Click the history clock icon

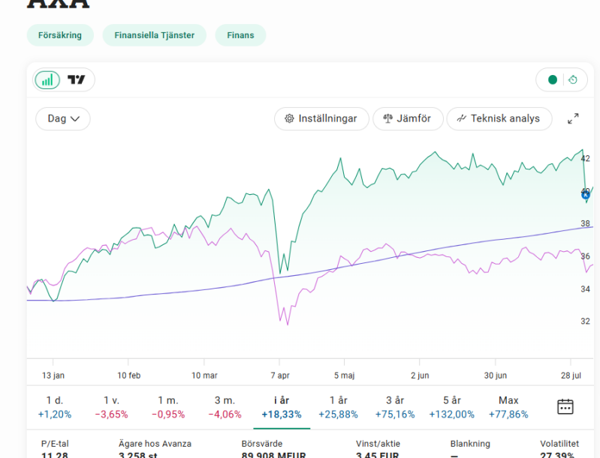(573, 80)
